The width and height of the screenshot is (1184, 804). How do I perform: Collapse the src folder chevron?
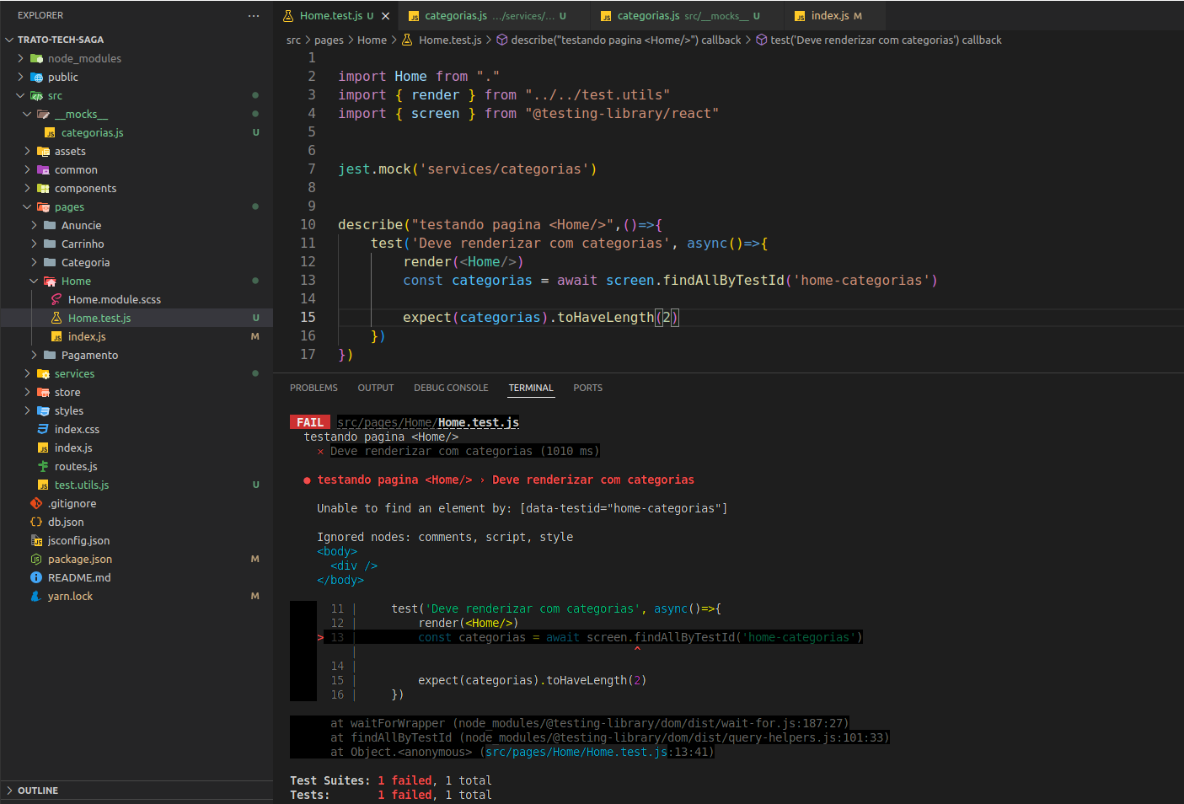21,95
